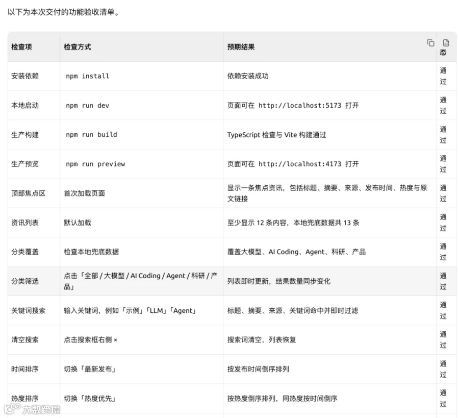Screen dimensions: 459x418
Task: Click the 时间排序 row label
Action: (x=25, y=369)
